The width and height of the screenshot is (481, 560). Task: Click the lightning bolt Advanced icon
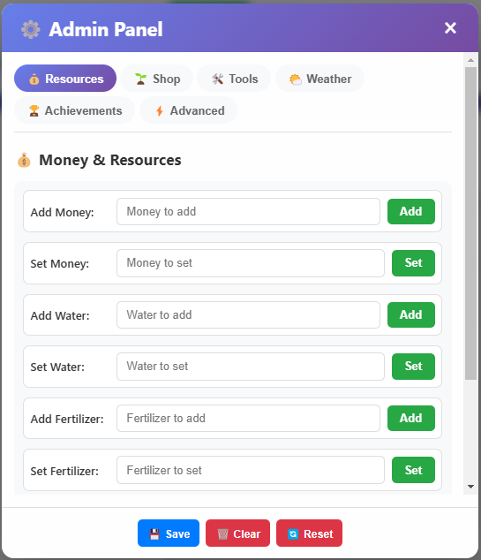pos(160,111)
